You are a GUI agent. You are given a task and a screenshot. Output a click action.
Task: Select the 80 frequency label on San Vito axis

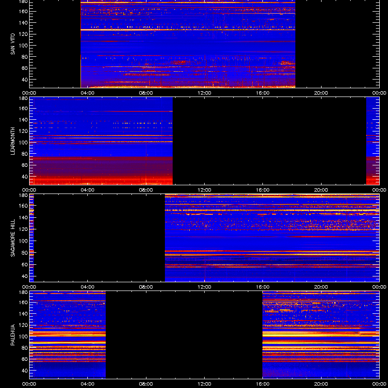25,57
